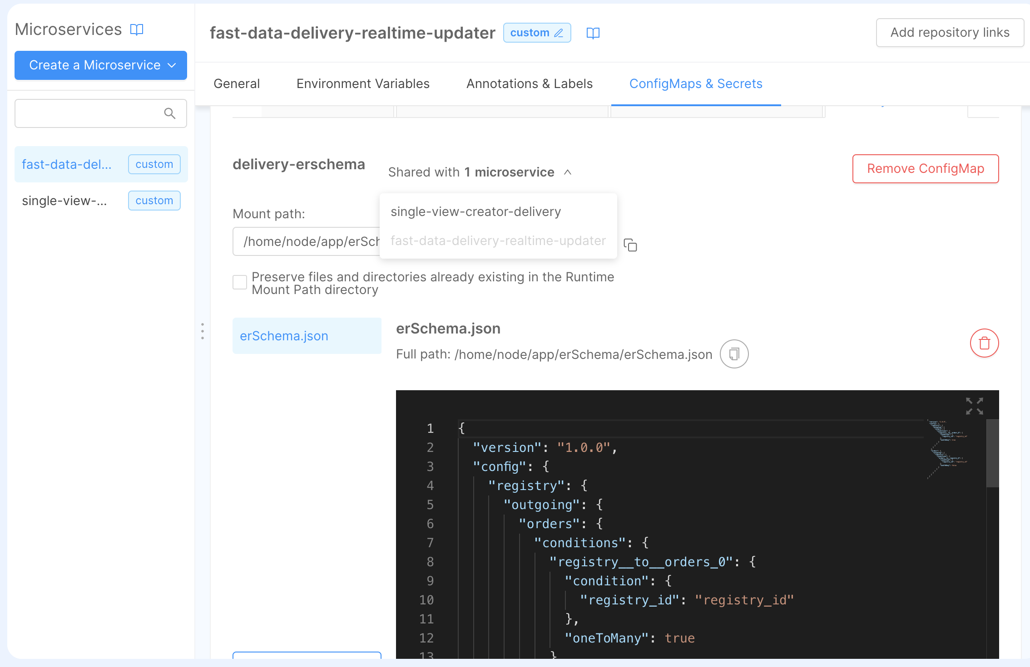Select single-view-creator-delivery from the shared list
This screenshot has width=1030, height=667.
475,212
